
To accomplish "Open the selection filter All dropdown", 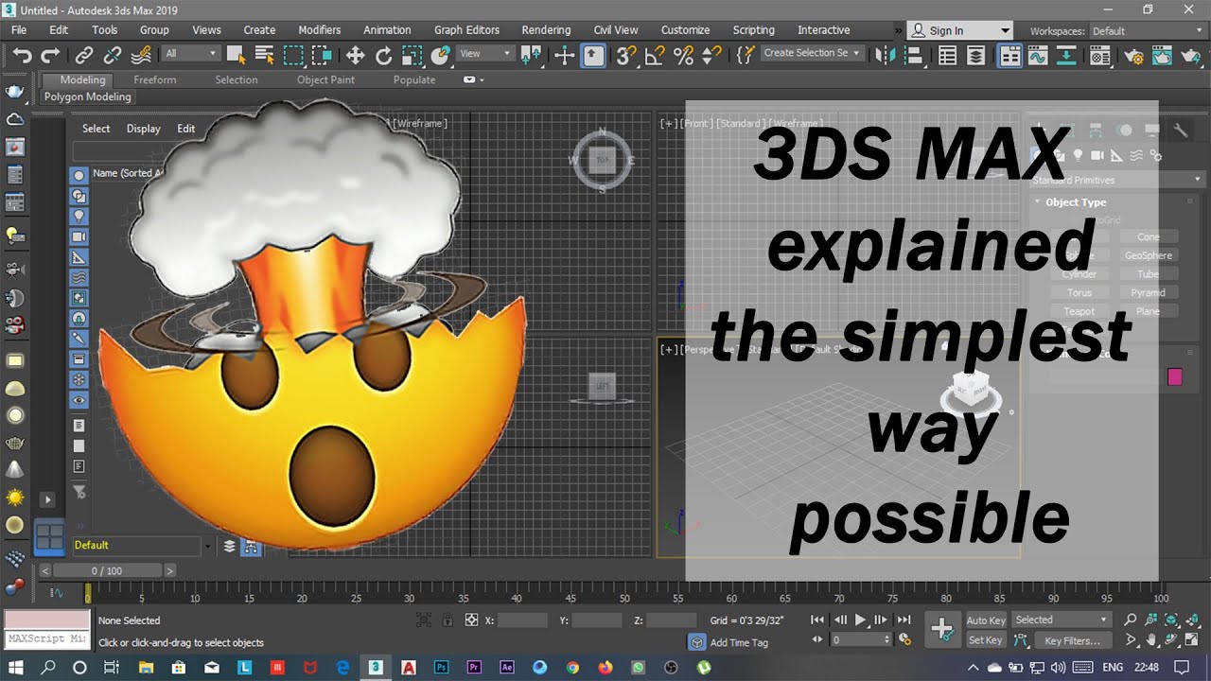I will pyautogui.click(x=190, y=54).
